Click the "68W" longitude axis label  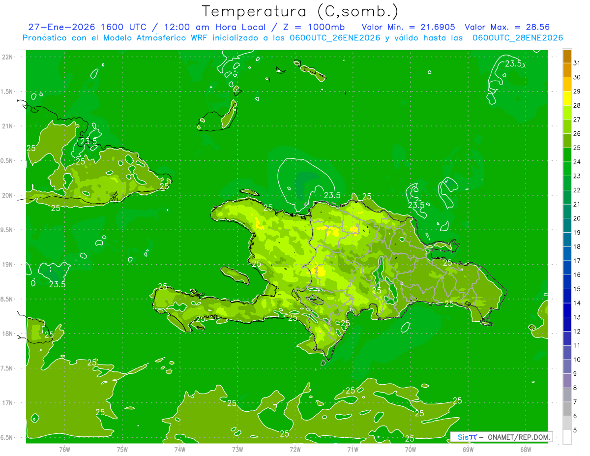(x=525, y=450)
